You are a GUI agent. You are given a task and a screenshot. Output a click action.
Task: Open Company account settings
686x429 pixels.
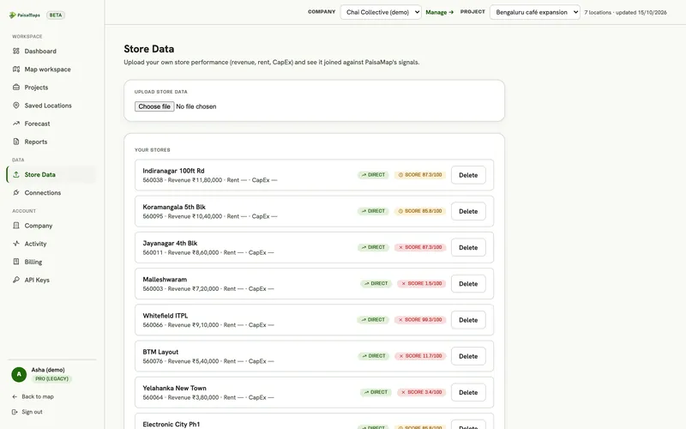51,226
